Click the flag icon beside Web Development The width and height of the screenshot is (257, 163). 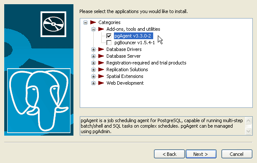click(x=101, y=83)
